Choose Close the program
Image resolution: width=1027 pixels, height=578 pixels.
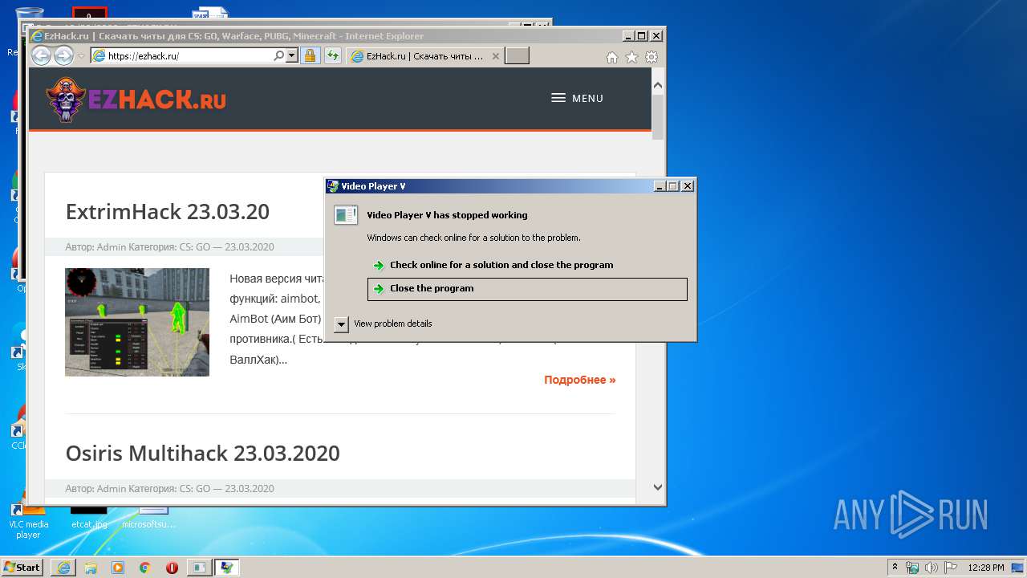[x=527, y=289]
